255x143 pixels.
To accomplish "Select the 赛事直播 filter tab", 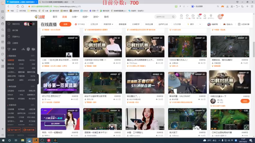I will pos(122,24).
